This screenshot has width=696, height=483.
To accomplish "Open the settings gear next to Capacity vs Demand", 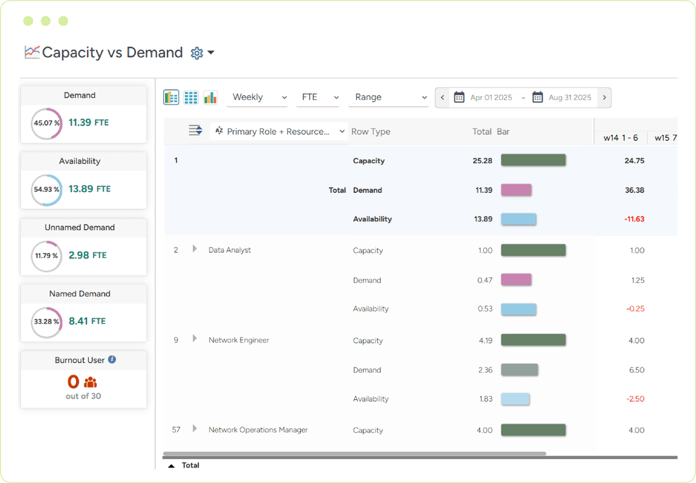I will [197, 53].
